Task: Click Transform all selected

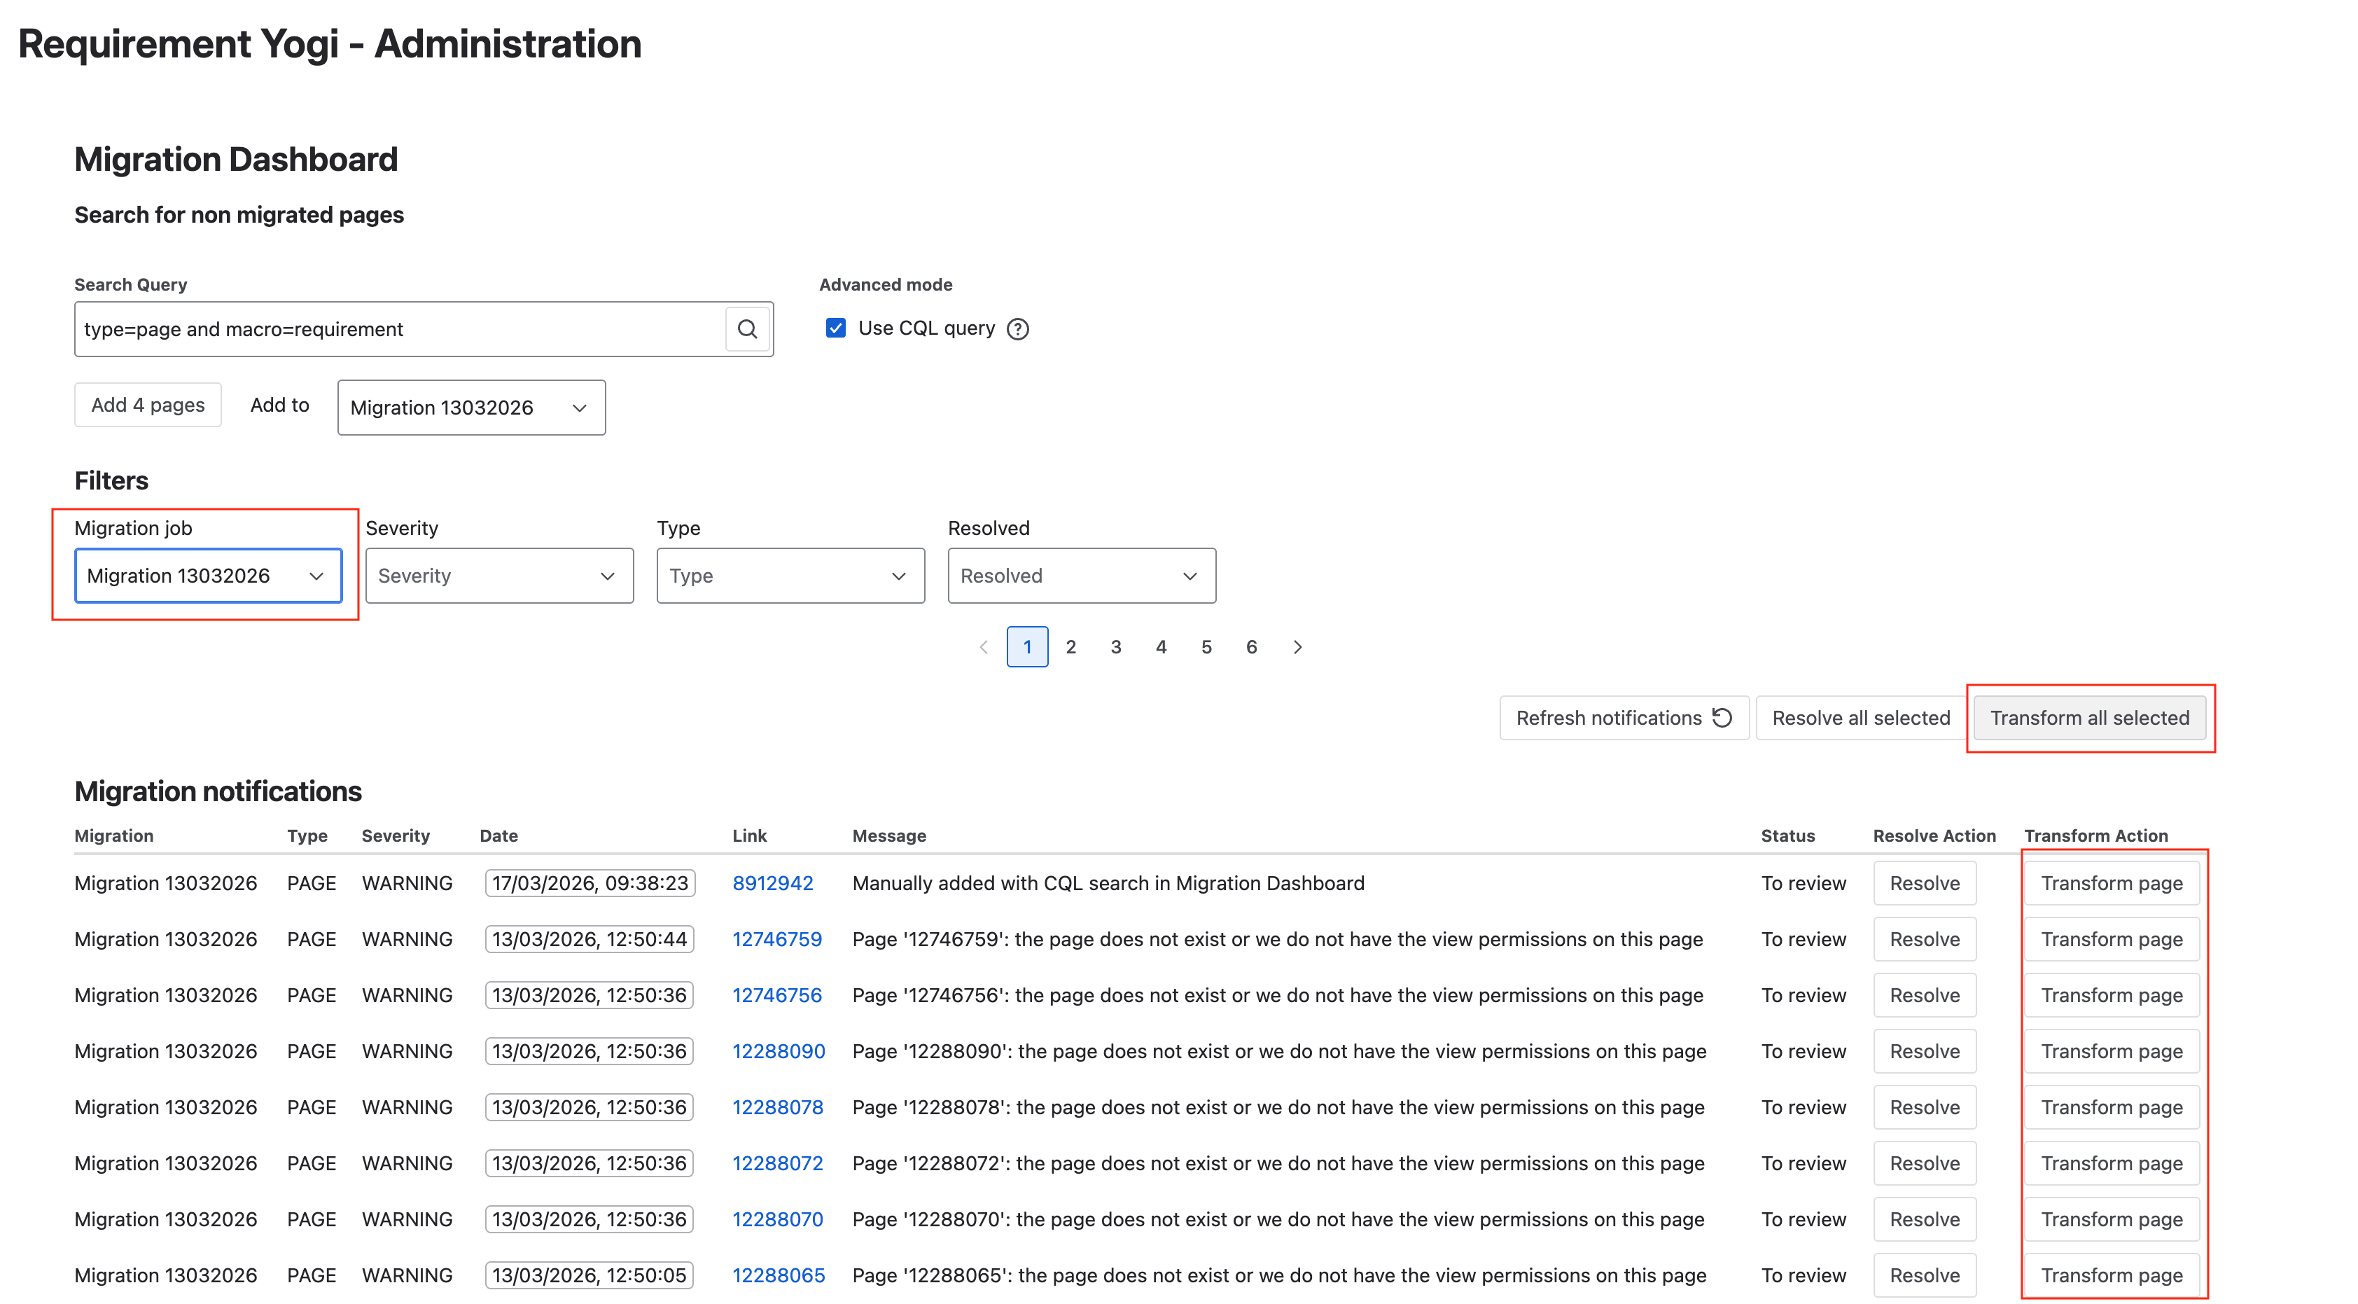Action: pyautogui.click(x=2091, y=718)
